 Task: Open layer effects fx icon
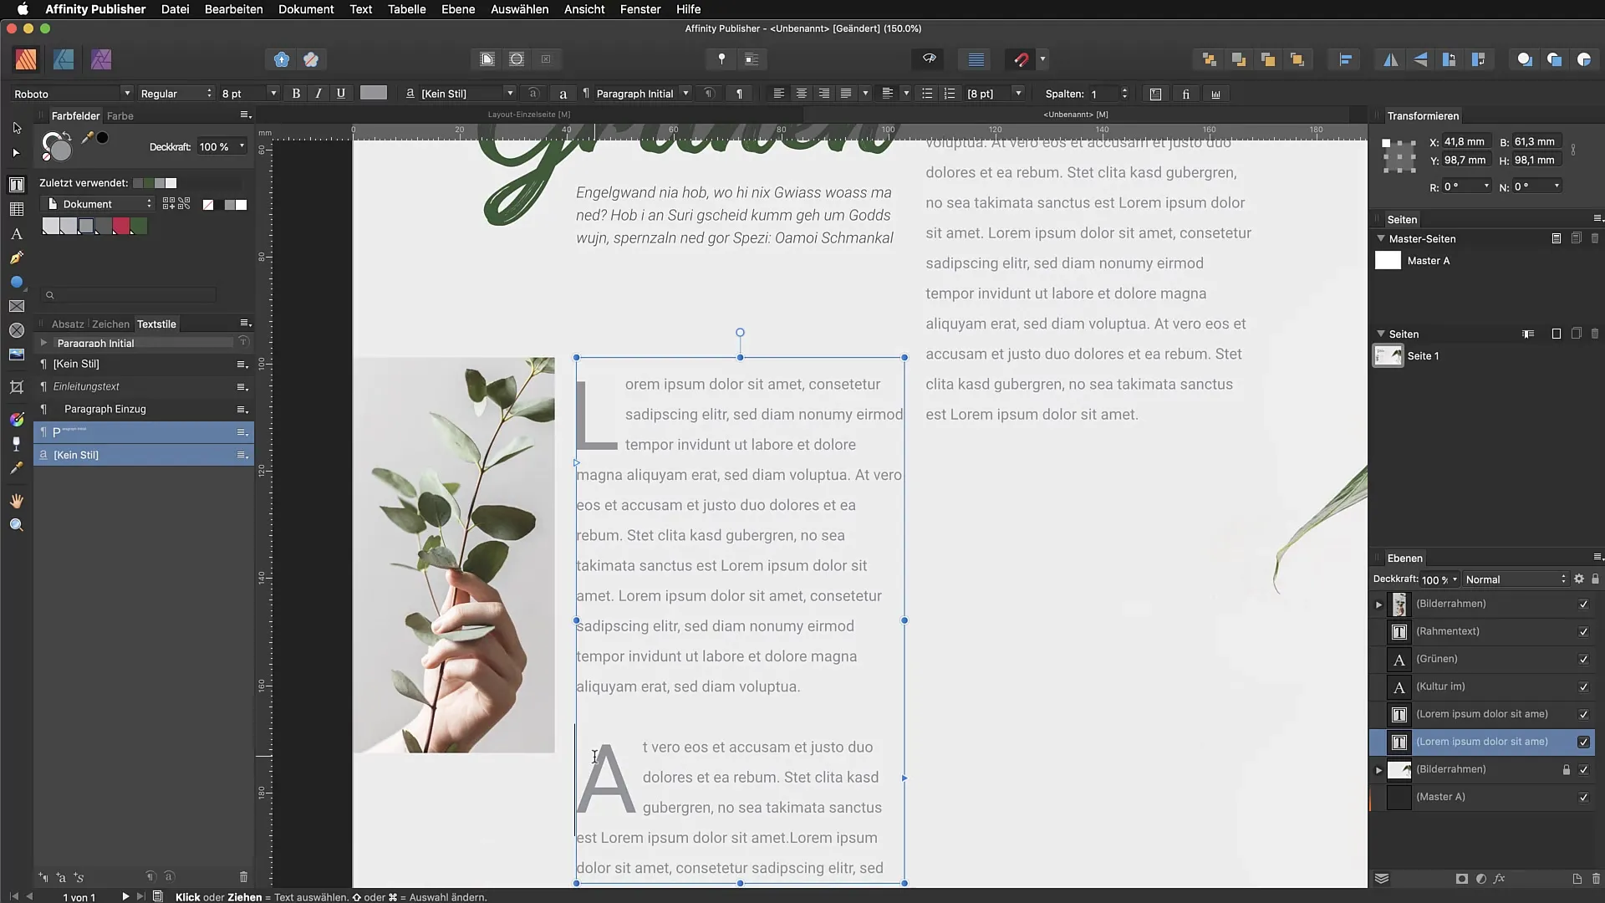[x=1499, y=879]
